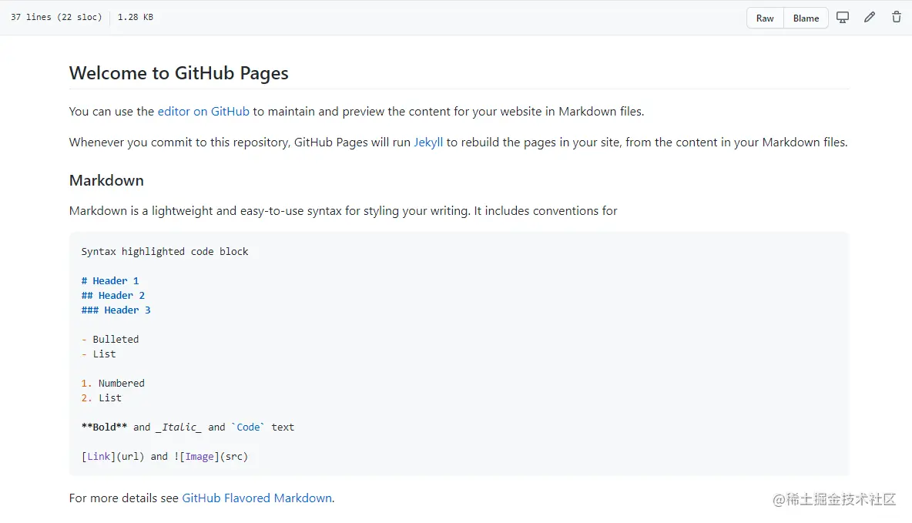This screenshot has width=912, height=523.
Task: Click the '- List' code line
Action: pos(99,354)
